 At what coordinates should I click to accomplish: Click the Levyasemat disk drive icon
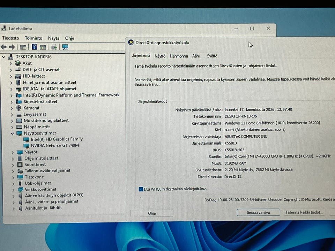click(x=19, y=115)
